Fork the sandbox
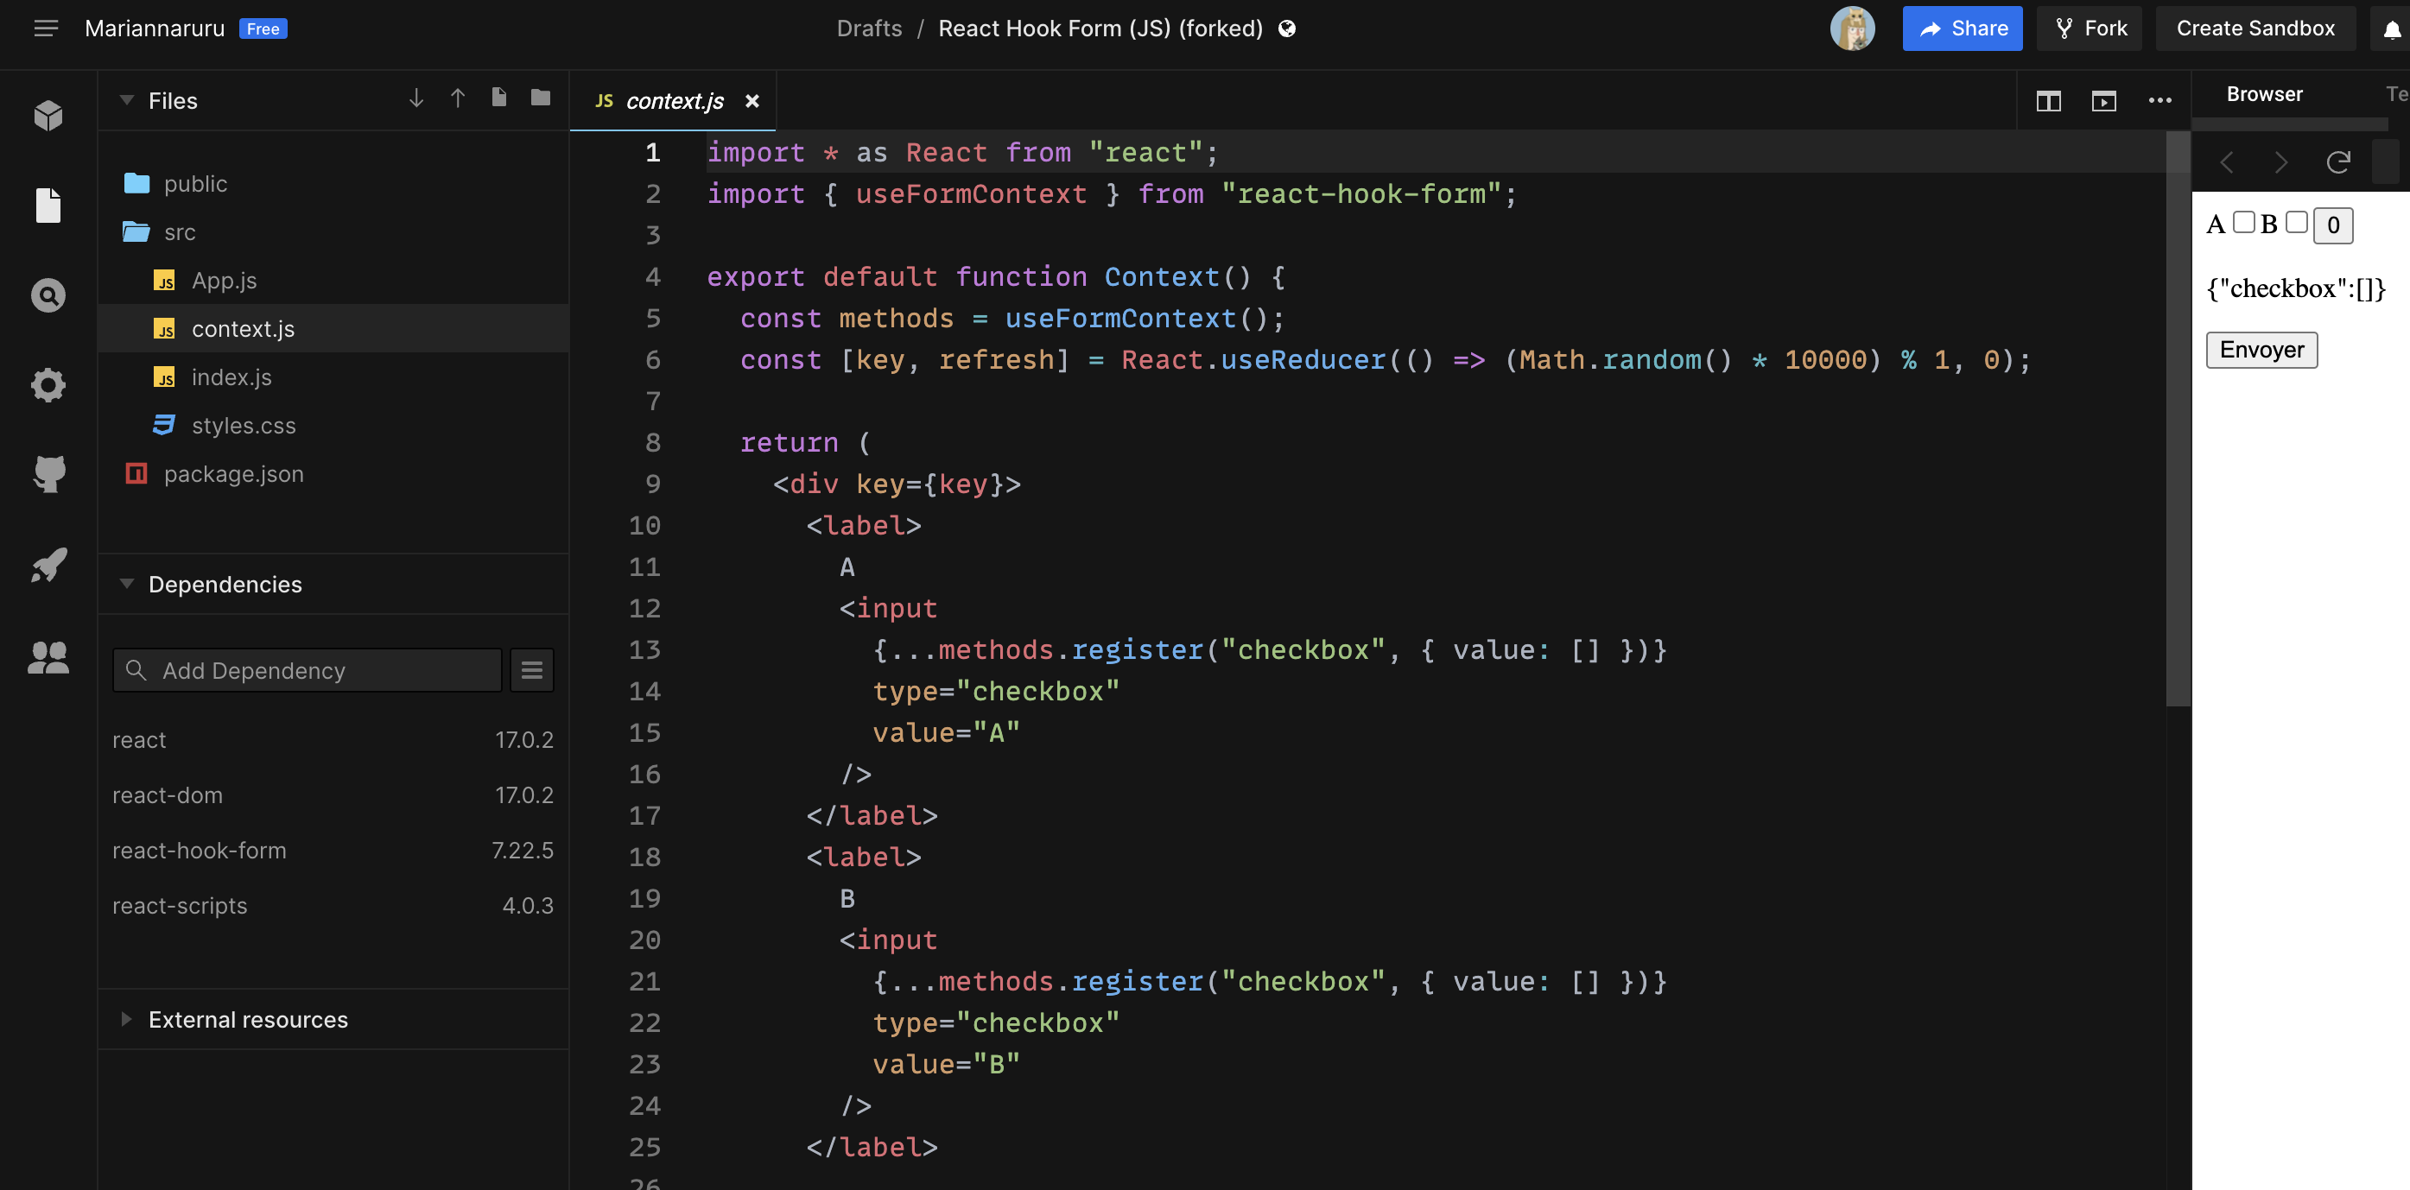This screenshot has height=1190, width=2410. (x=2090, y=28)
